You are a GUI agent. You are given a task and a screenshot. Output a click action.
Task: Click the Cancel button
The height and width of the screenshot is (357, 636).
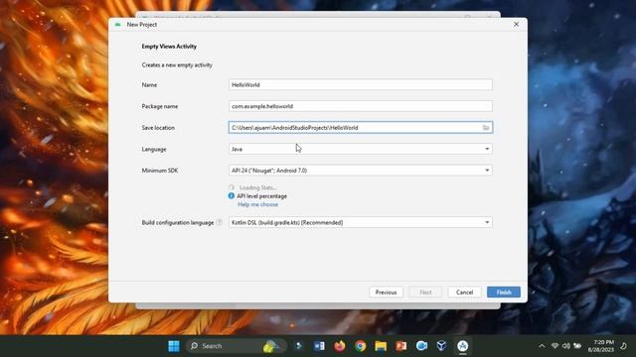pos(464,293)
